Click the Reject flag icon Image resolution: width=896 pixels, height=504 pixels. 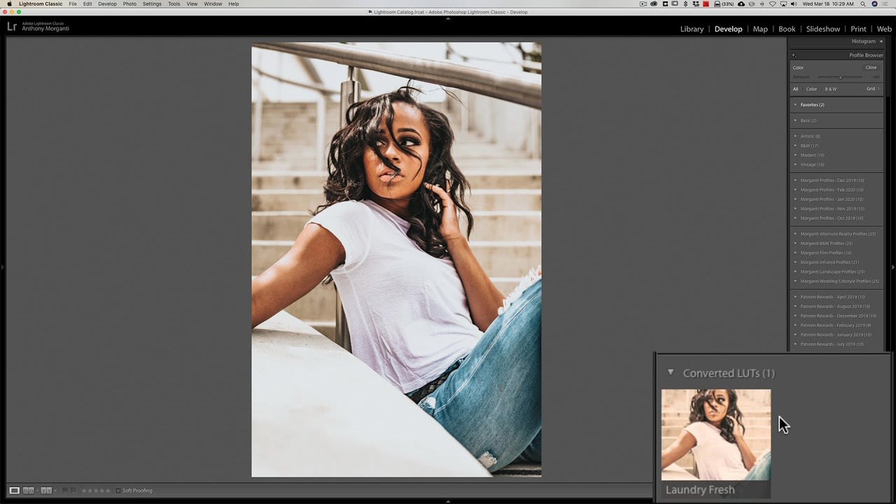tap(73, 490)
